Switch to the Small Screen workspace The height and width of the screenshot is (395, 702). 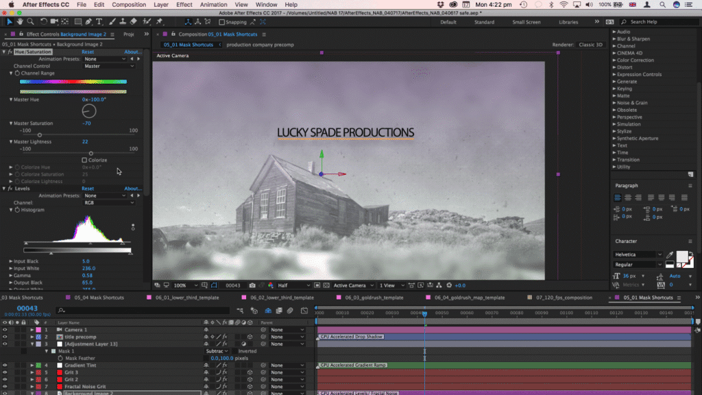(526, 22)
